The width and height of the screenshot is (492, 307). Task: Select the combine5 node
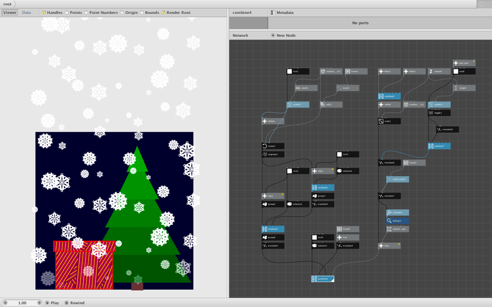(x=323, y=188)
